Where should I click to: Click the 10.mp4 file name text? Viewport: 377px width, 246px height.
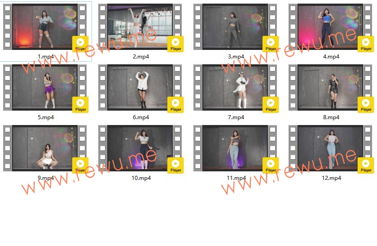(141, 178)
